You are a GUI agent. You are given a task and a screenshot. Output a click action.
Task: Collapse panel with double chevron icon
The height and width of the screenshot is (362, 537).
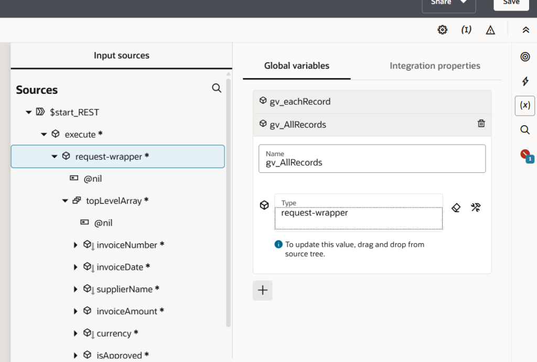[525, 30]
